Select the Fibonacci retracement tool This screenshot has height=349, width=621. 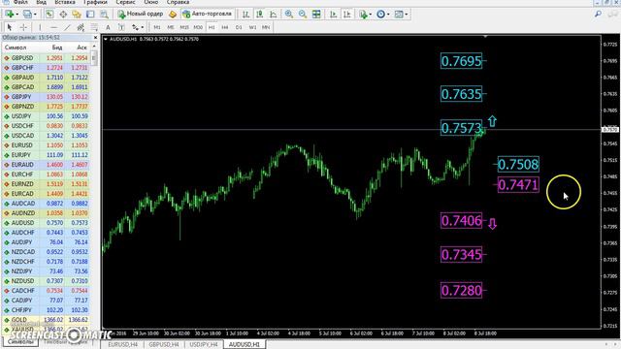click(x=94, y=27)
